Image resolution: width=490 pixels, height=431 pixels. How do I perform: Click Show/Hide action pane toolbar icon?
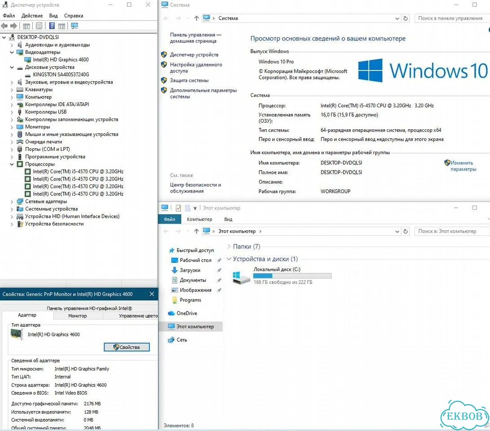[x=61, y=26]
